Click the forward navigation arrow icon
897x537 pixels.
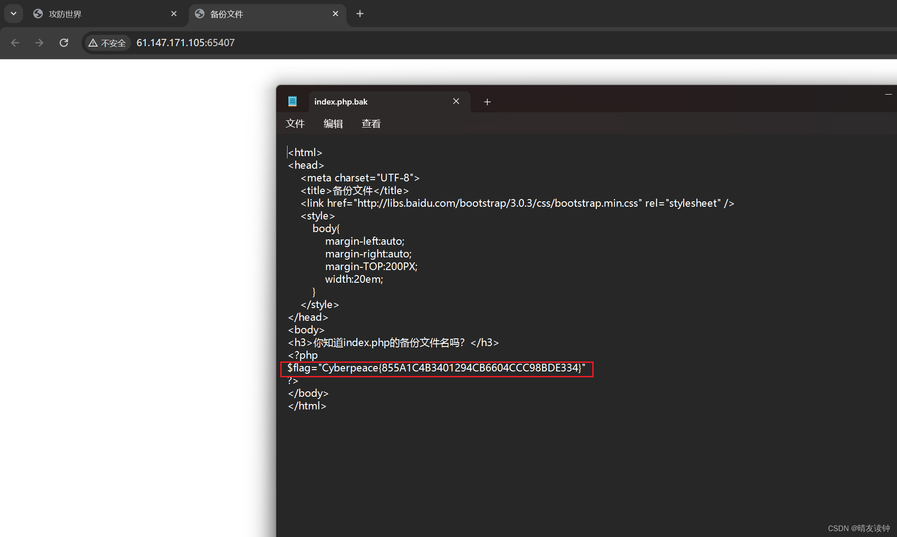39,43
